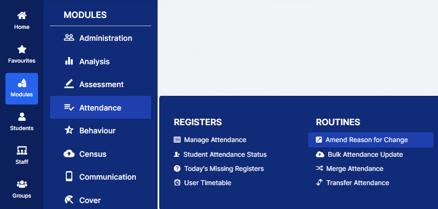
Task: Click the Behaviour star icon
Action: [69, 130]
